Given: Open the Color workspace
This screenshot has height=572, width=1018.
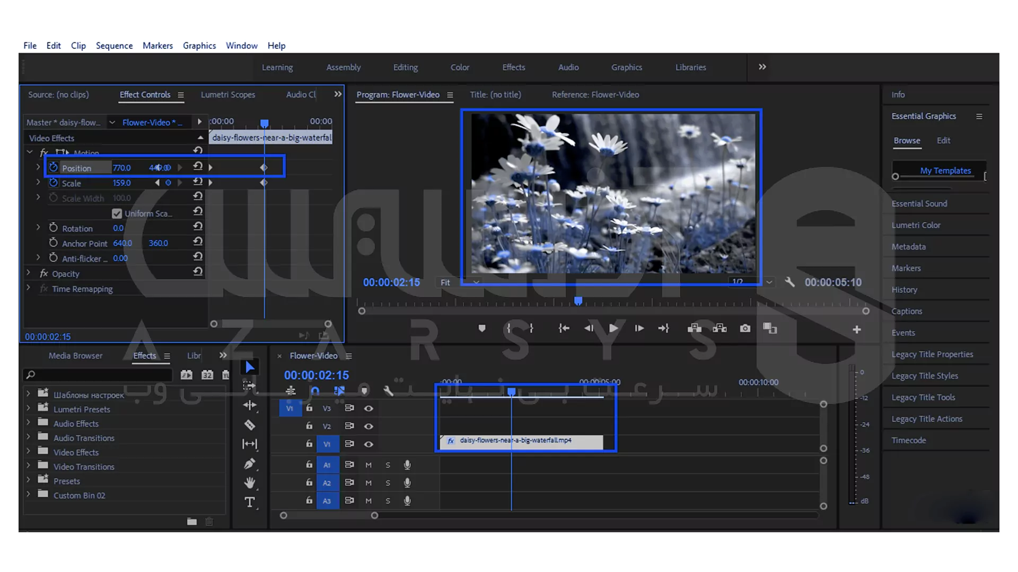Looking at the screenshot, I should [x=460, y=67].
